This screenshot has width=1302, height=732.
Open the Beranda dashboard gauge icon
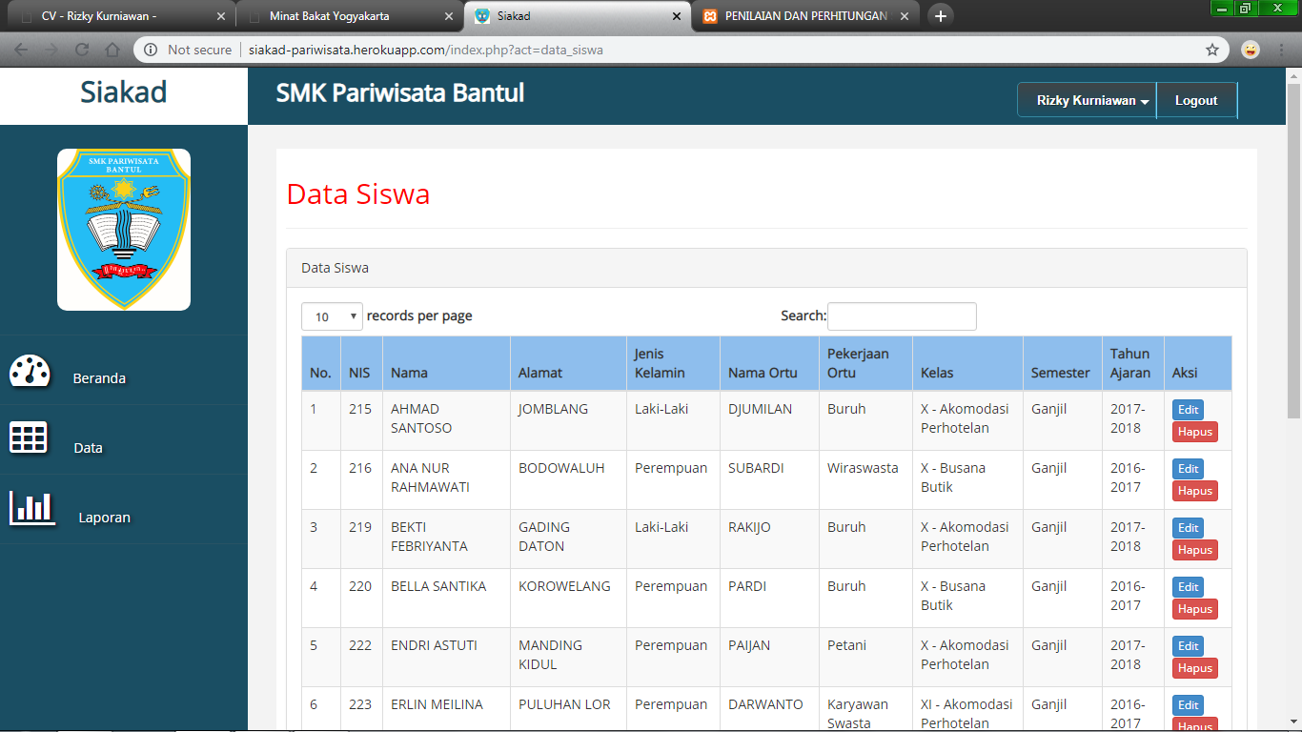[x=30, y=370]
